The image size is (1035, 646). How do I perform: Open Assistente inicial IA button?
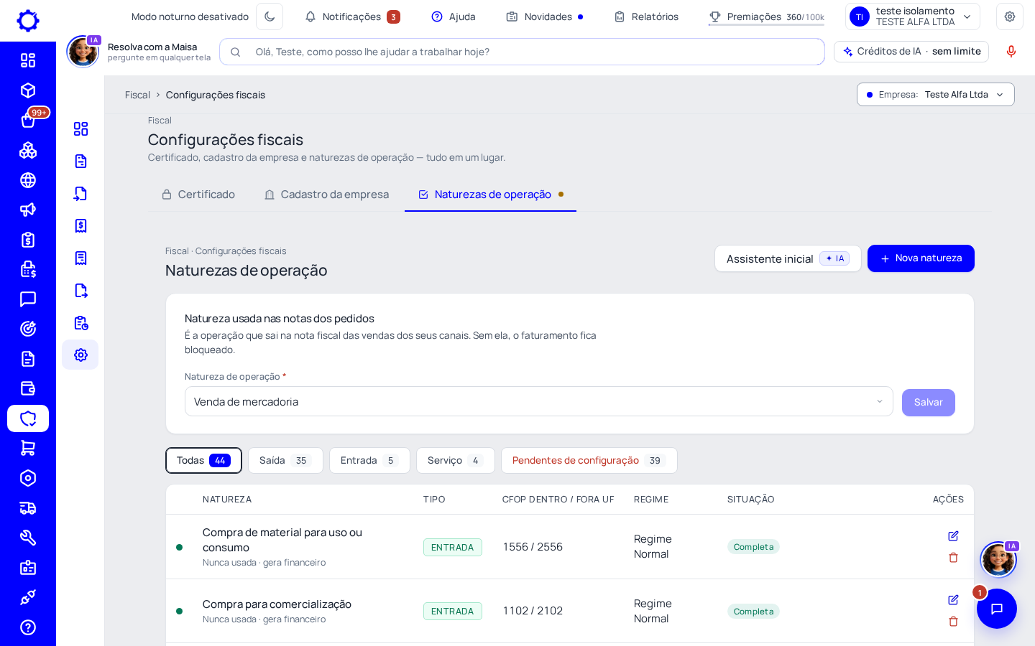788,258
